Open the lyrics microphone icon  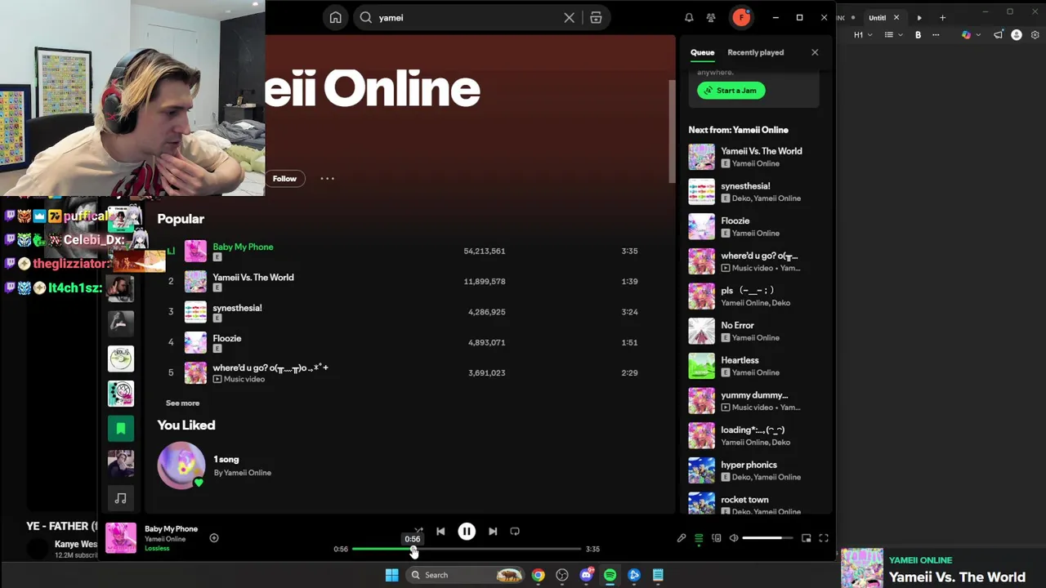[x=682, y=537]
